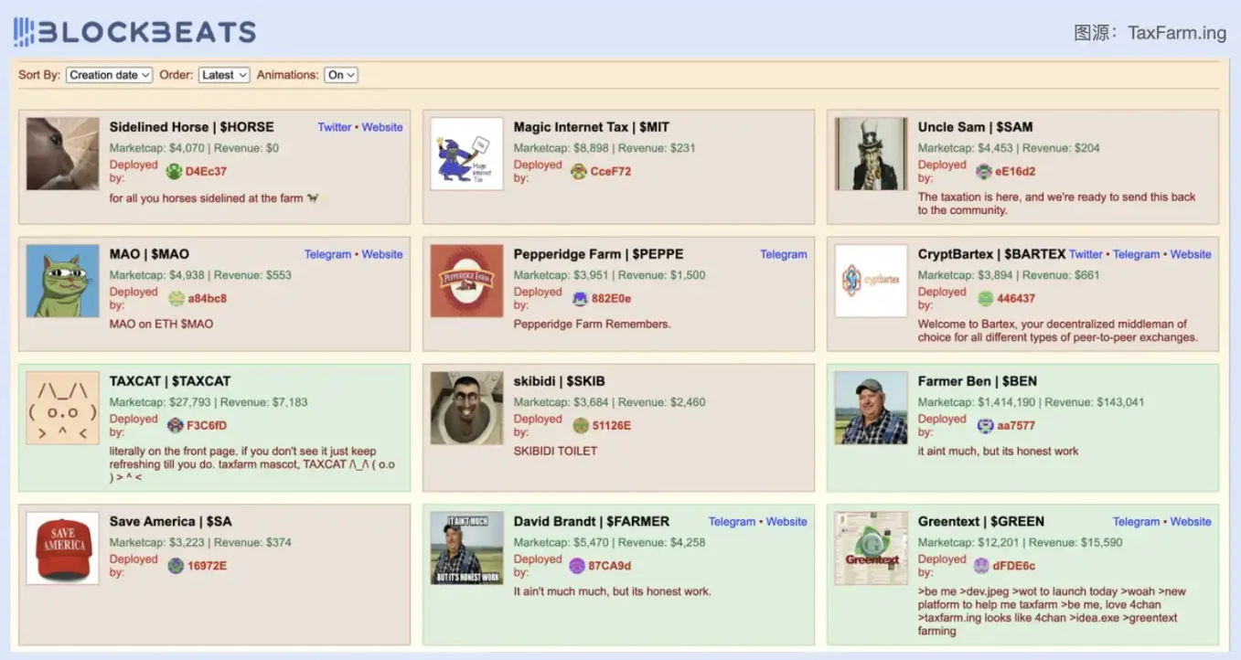The width and height of the screenshot is (1241, 660).
Task: Click the avatar icon next to 882E0e
Action: click(x=580, y=298)
